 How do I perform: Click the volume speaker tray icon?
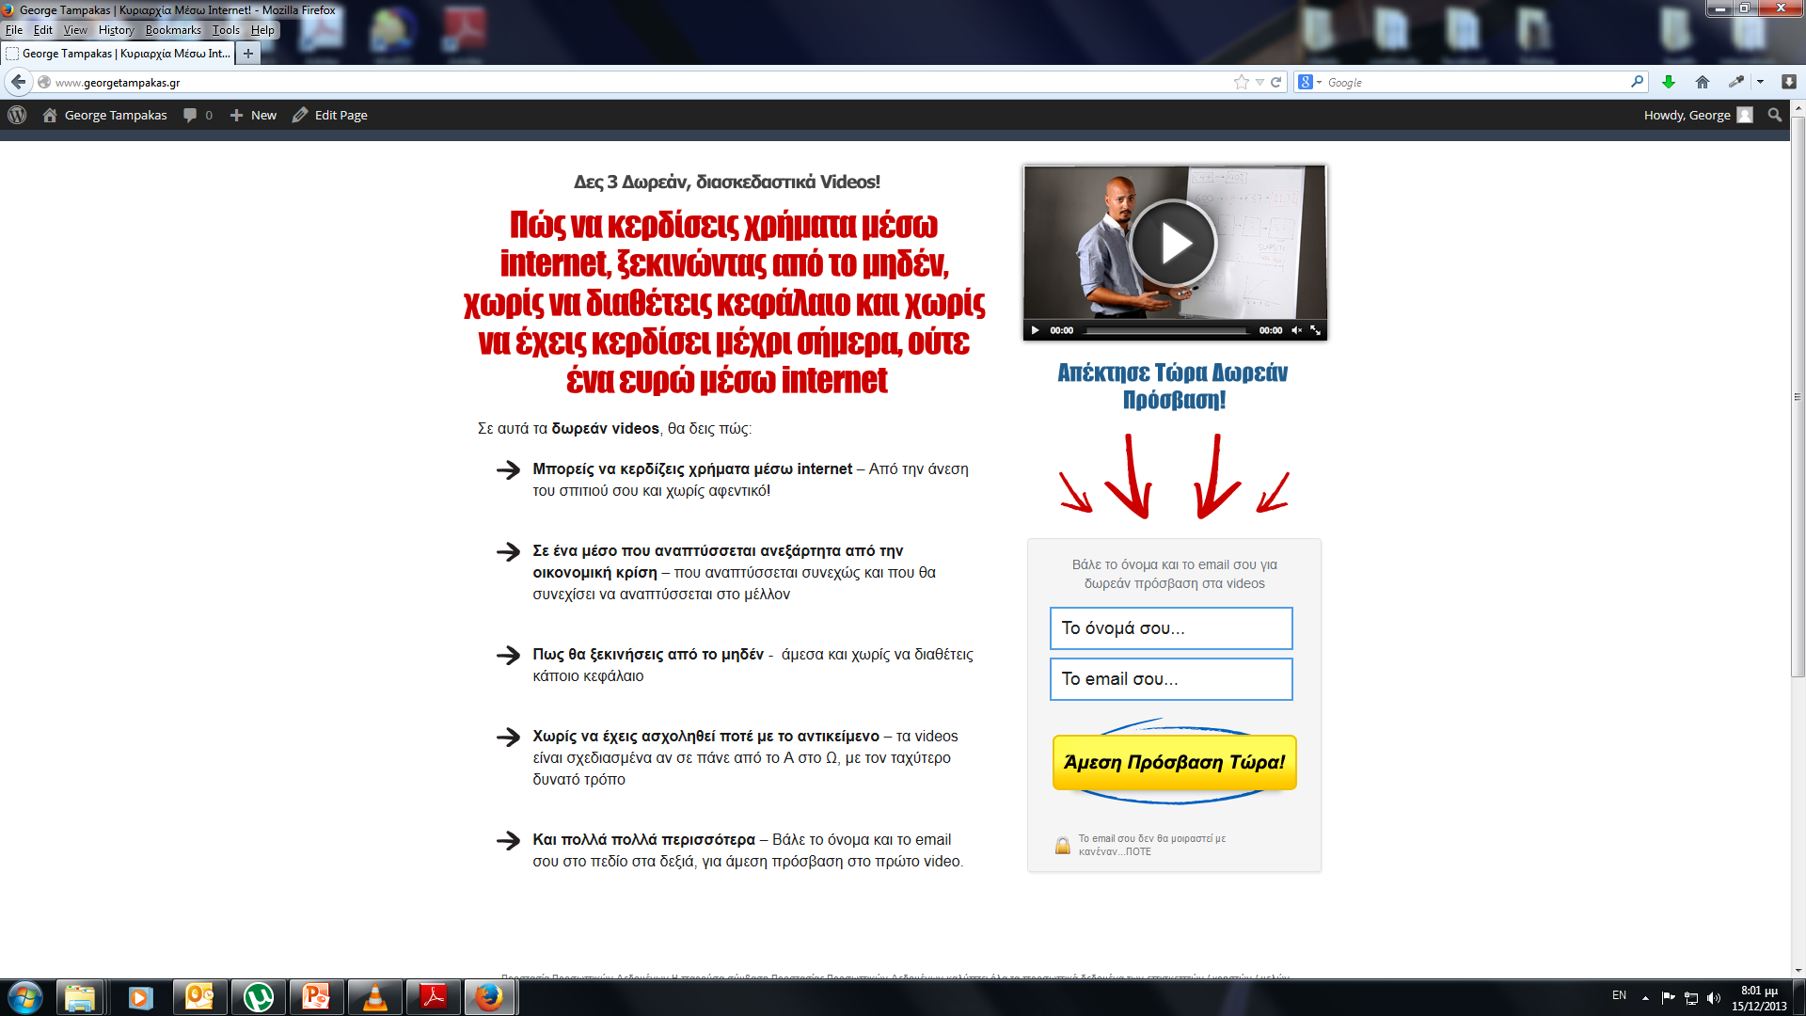(x=1714, y=997)
